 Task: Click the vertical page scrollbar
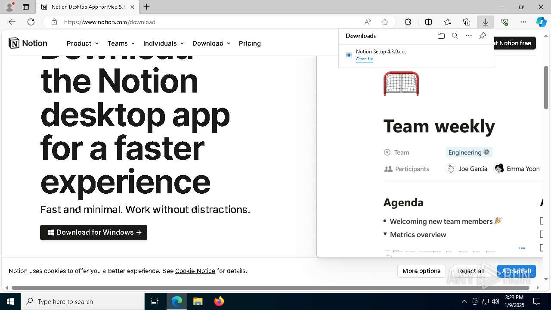tap(546, 87)
